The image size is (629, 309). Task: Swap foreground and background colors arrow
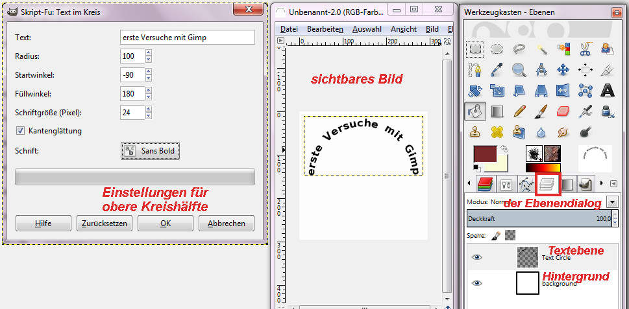pos(505,149)
